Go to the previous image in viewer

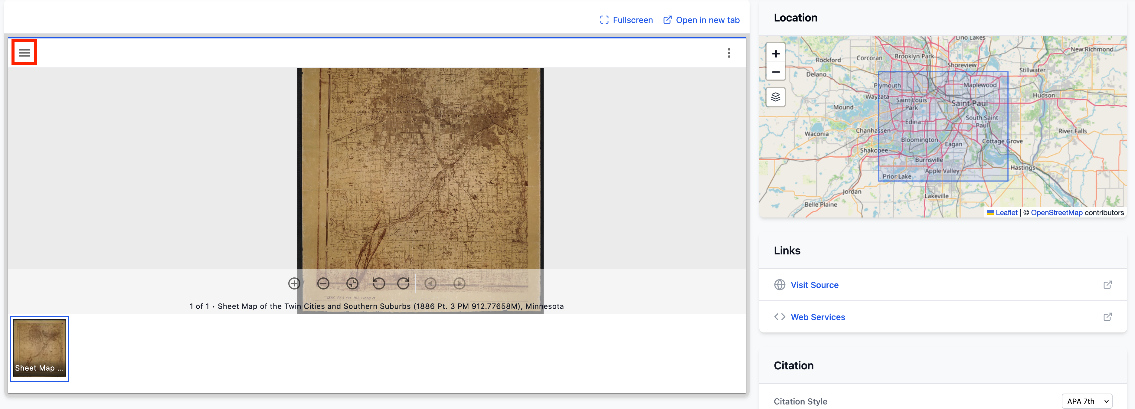click(x=430, y=283)
